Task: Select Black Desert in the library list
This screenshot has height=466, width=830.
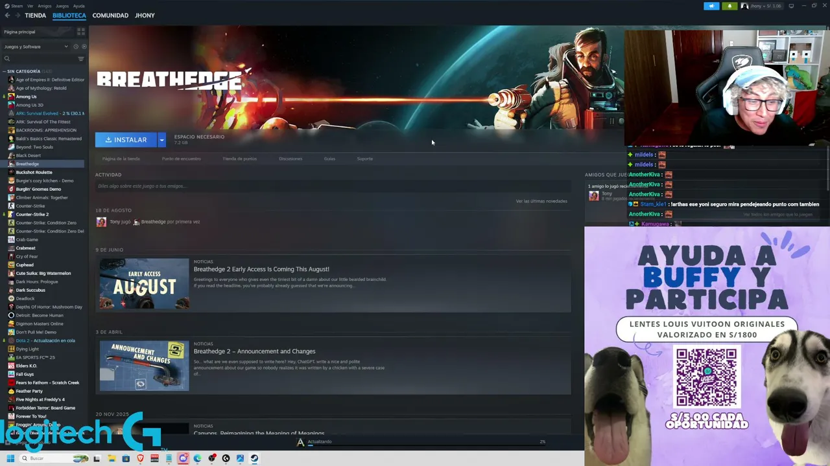Action: click(29, 155)
